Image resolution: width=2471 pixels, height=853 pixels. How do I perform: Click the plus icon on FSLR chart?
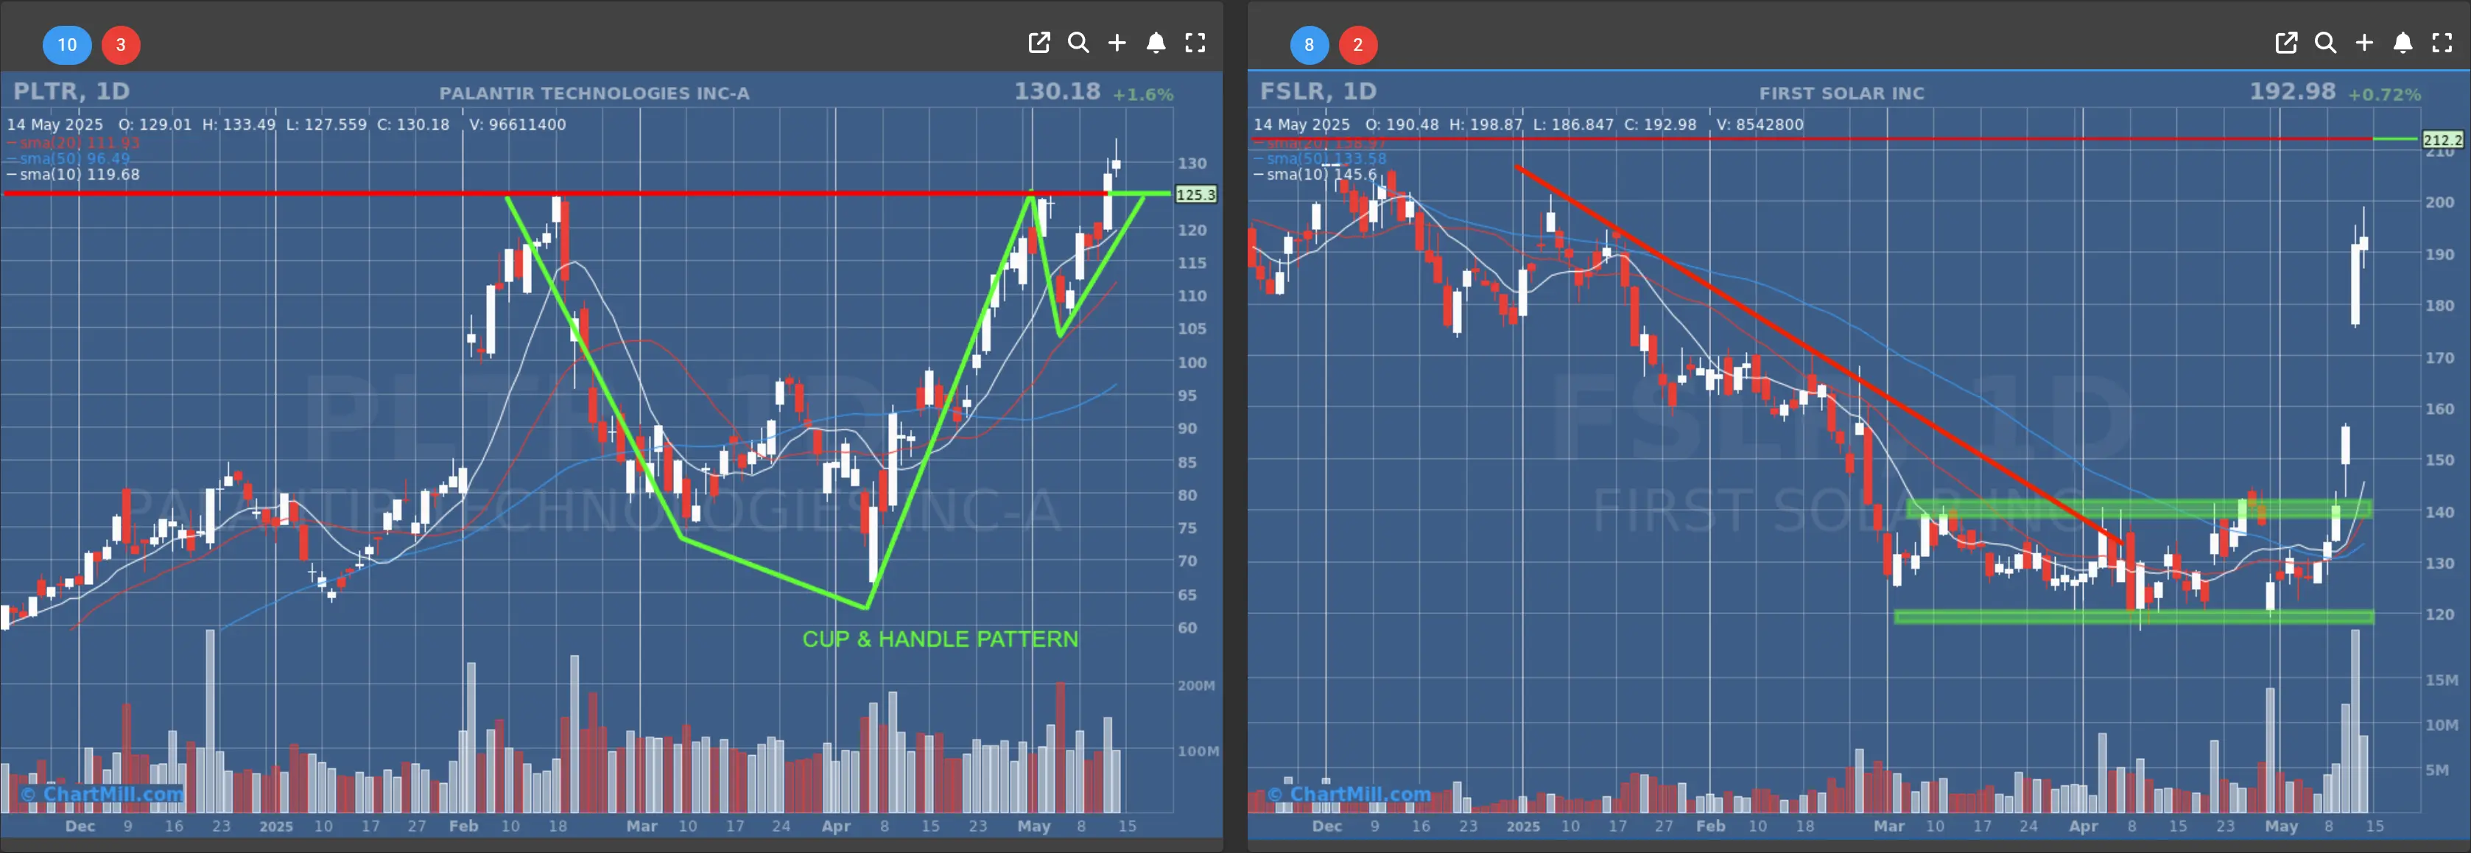pos(2364,42)
